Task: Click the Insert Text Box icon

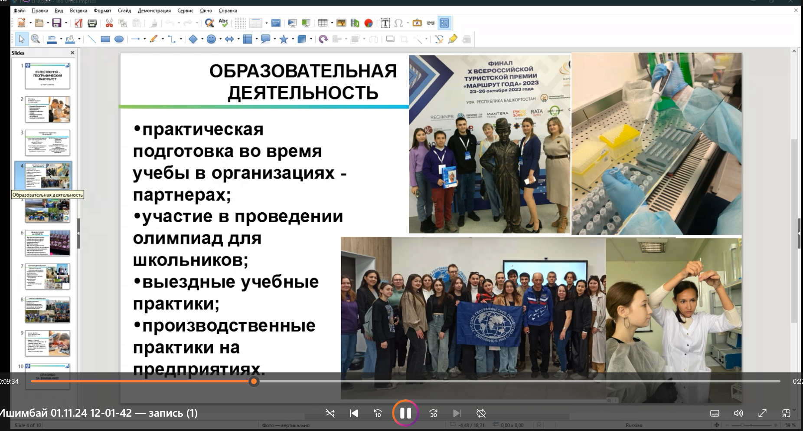Action: [x=385, y=23]
